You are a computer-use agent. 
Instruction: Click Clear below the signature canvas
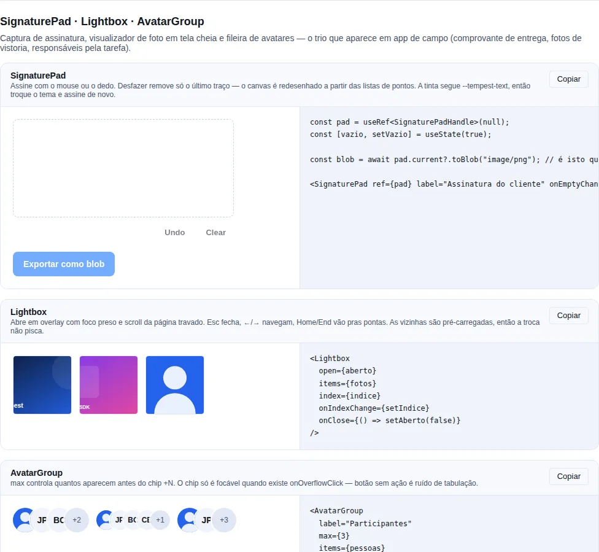[x=216, y=233]
